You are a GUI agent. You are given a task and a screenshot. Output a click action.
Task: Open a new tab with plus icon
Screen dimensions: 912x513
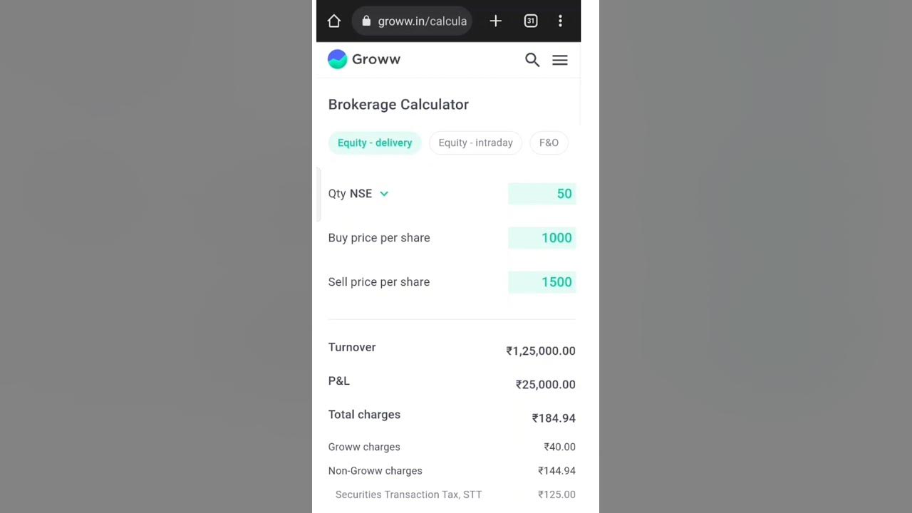tap(496, 21)
